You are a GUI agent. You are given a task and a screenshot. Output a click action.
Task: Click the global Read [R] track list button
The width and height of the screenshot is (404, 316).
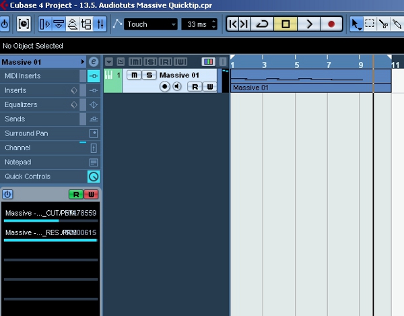coord(166,62)
